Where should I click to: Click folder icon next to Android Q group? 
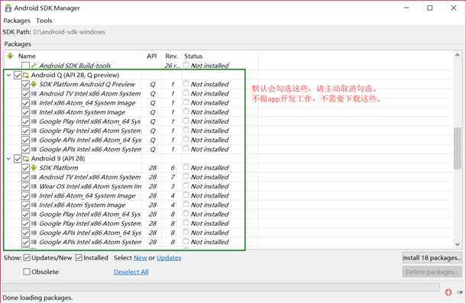pos(26,75)
